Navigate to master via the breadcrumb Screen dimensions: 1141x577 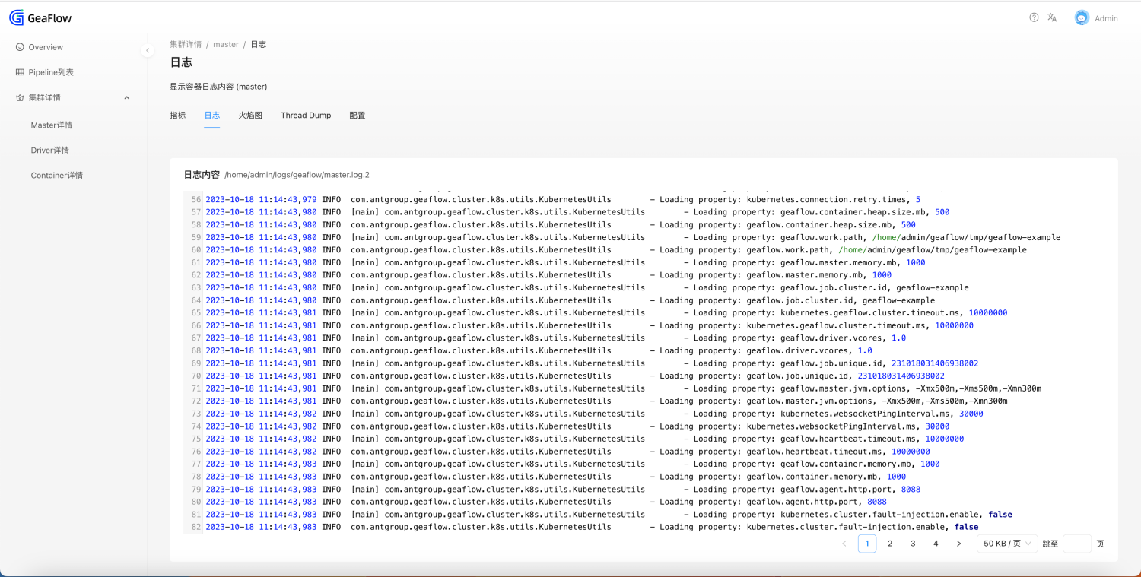(226, 44)
